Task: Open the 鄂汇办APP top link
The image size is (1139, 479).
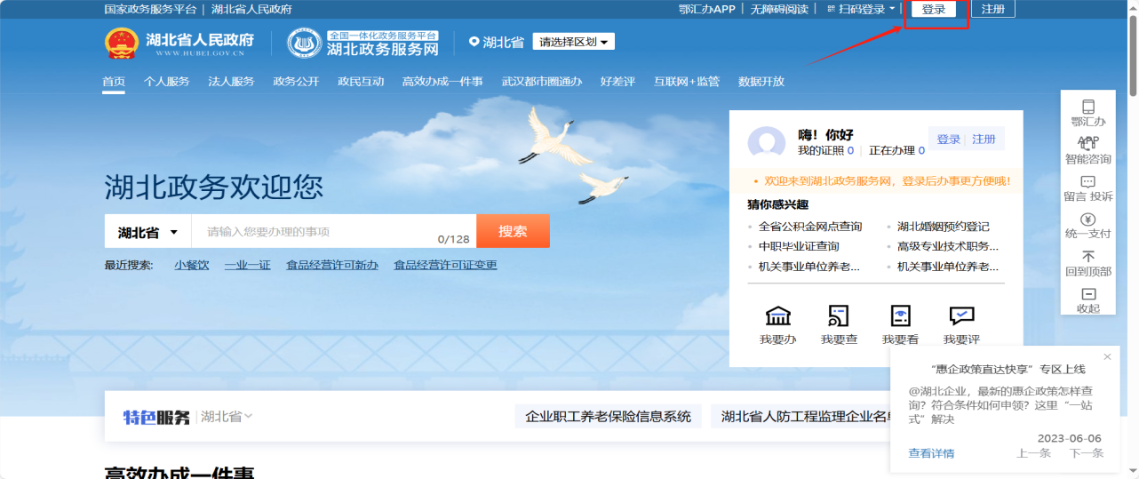Action: (706, 9)
